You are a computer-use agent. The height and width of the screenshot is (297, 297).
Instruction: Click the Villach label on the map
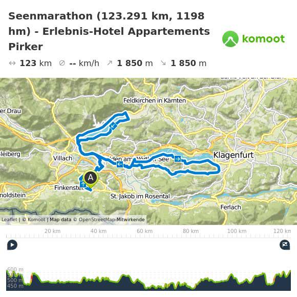(62, 158)
